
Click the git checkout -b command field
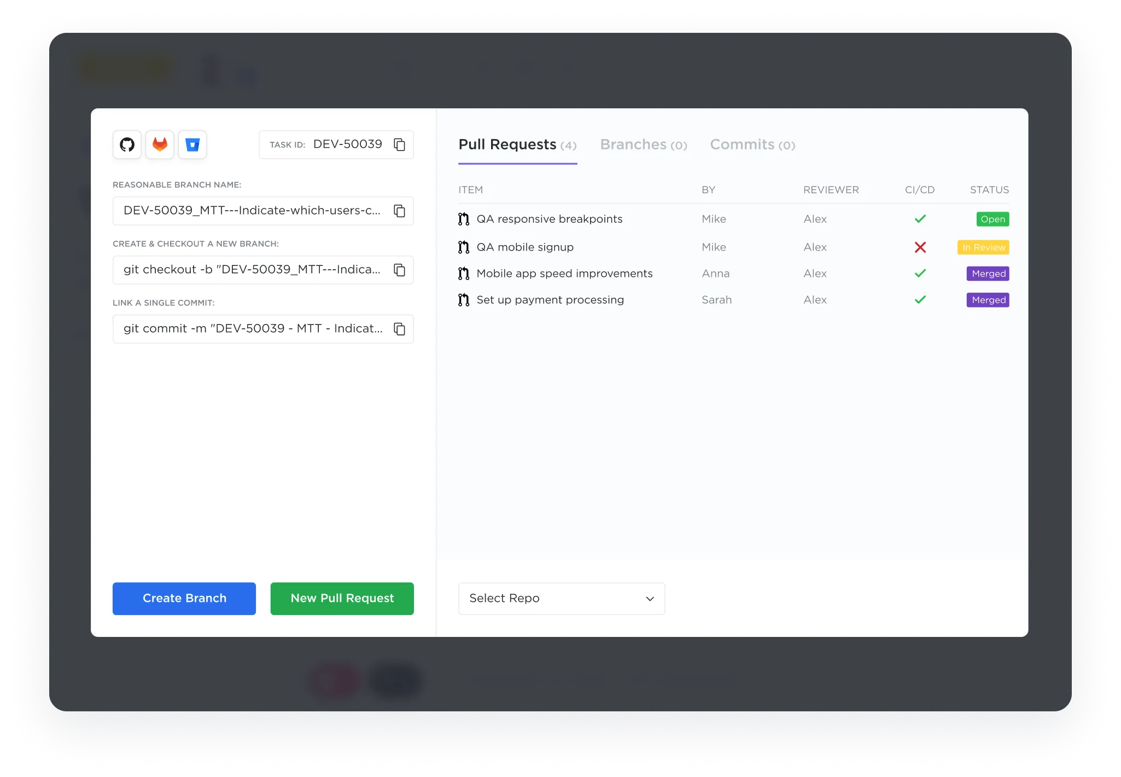pyautogui.click(x=263, y=270)
